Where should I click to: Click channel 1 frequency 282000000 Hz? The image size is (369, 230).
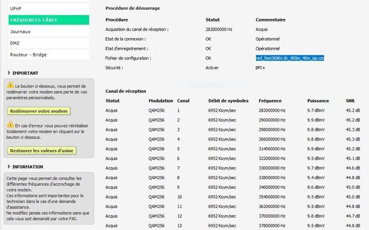tap(272, 110)
